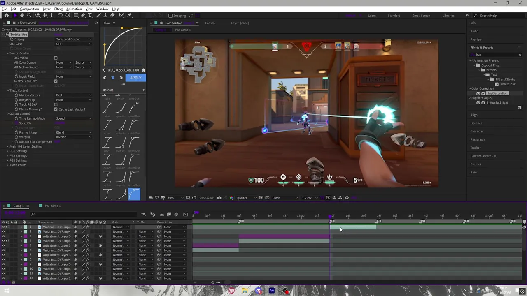Select the Rectangle shape tool

point(76,15)
